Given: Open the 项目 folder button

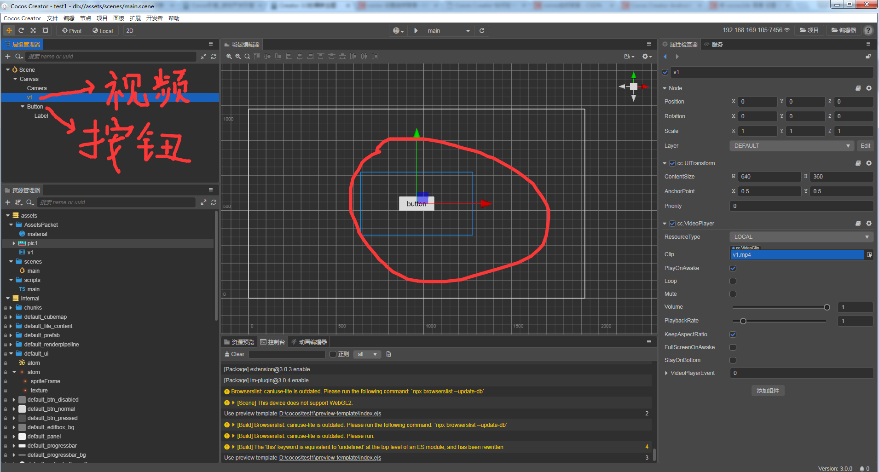Looking at the screenshot, I should [x=809, y=30].
